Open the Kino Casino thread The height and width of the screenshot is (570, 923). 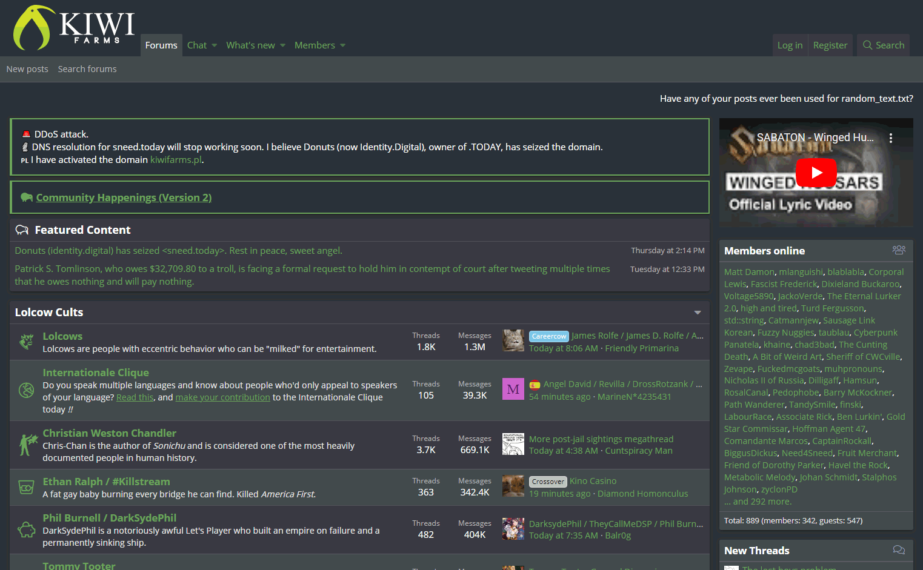pos(593,481)
